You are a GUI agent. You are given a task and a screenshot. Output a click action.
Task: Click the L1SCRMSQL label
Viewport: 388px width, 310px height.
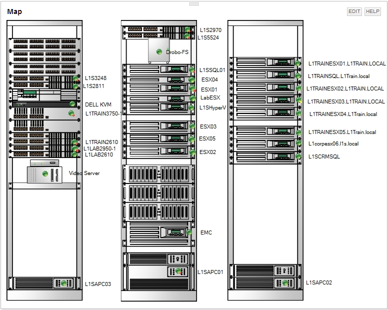point(324,156)
